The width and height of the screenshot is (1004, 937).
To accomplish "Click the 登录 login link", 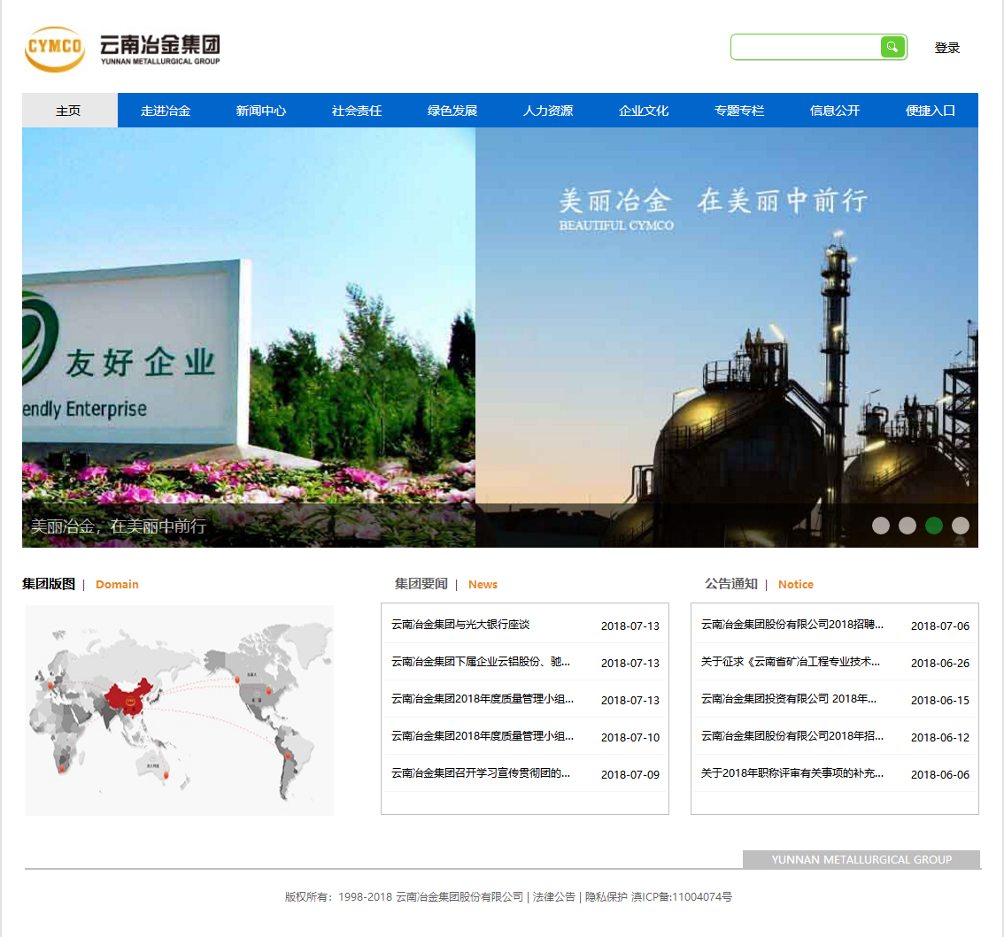I will point(947,47).
